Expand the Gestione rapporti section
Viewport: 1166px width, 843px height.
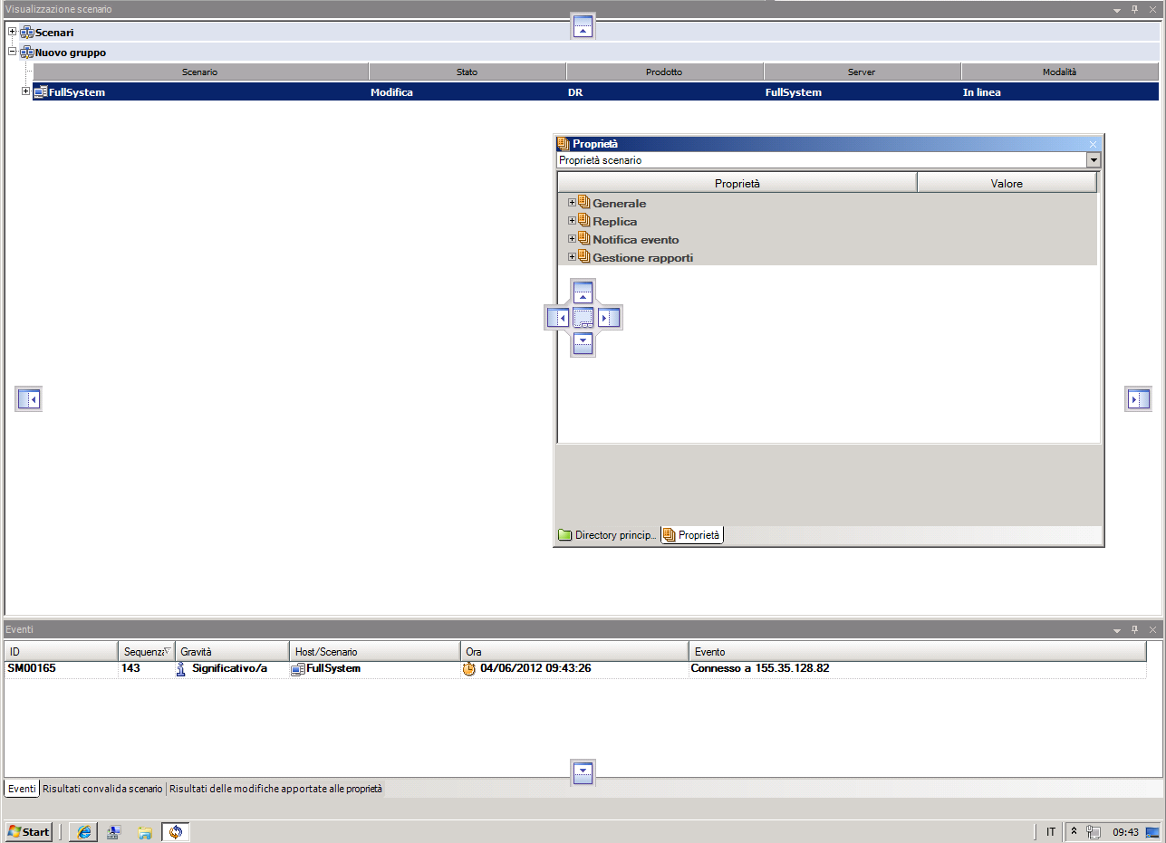(572, 257)
